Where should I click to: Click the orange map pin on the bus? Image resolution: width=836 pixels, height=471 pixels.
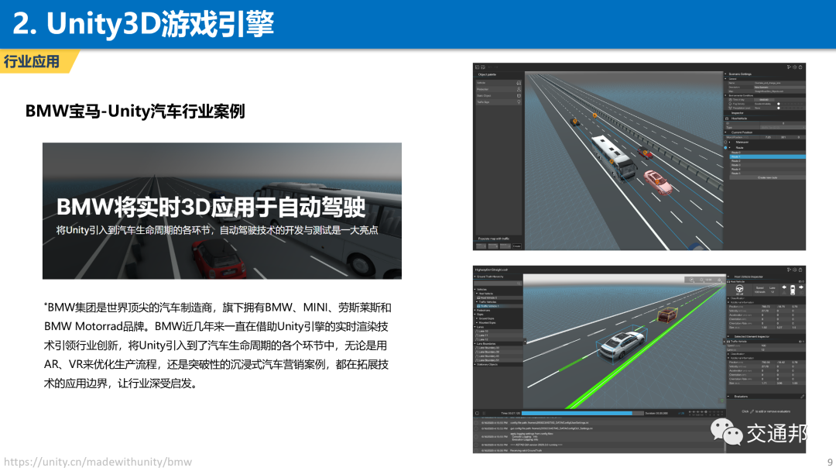(x=612, y=162)
